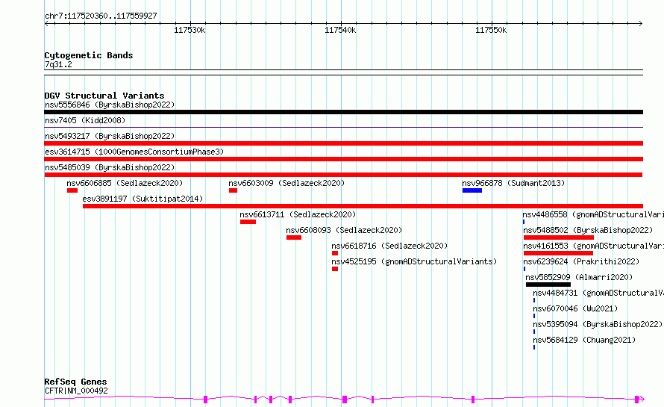Click the DGV Structural Variants track title
The image size is (664, 407).
(104, 96)
